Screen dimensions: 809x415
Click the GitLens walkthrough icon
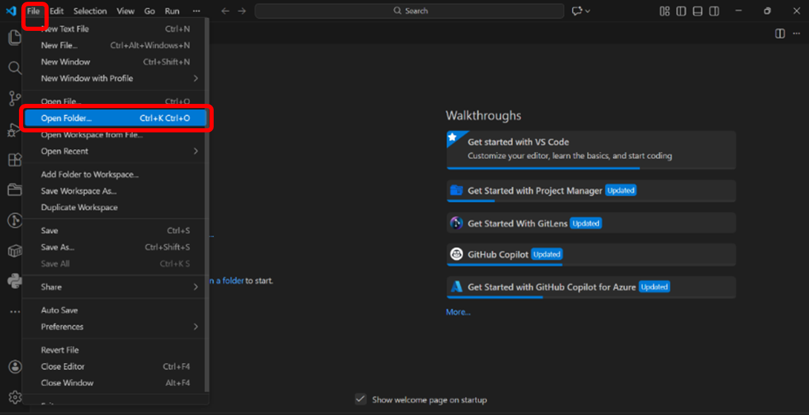tap(456, 223)
